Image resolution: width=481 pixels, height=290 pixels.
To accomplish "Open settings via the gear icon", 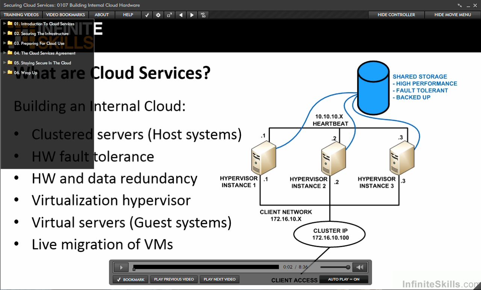I will click(x=158, y=15).
